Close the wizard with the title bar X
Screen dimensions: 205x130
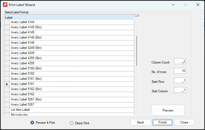pyautogui.click(x=198, y=5)
